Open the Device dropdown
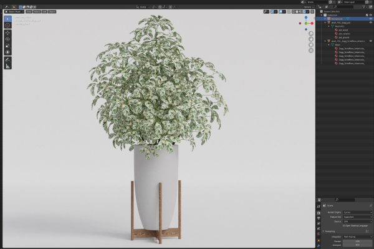Viewport: 374px width, 249px height. click(358, 222)
